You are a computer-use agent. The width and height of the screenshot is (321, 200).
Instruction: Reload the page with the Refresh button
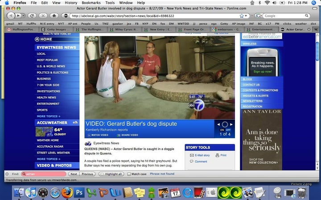point(32,16)
